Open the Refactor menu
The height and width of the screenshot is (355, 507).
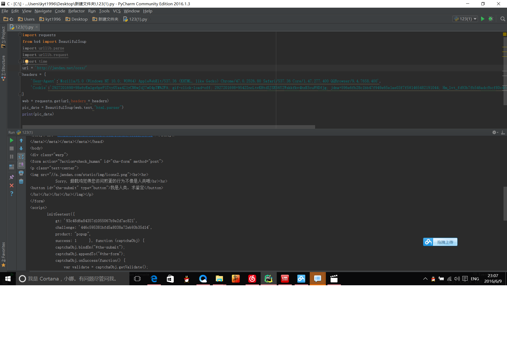(x=76, y=11)
